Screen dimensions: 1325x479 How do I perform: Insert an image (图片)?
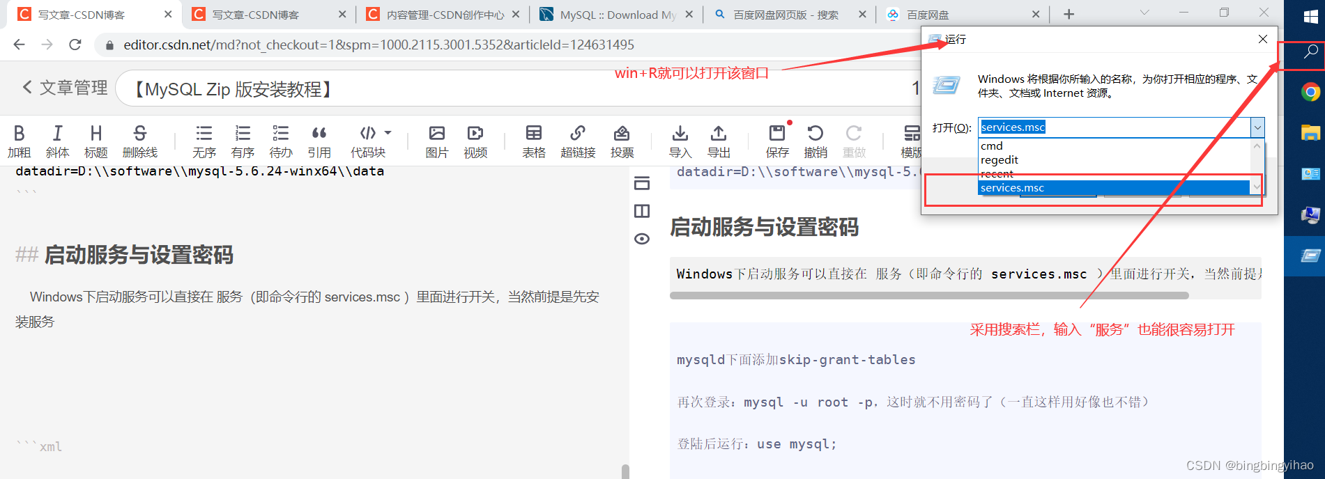(x=437, y=141)
